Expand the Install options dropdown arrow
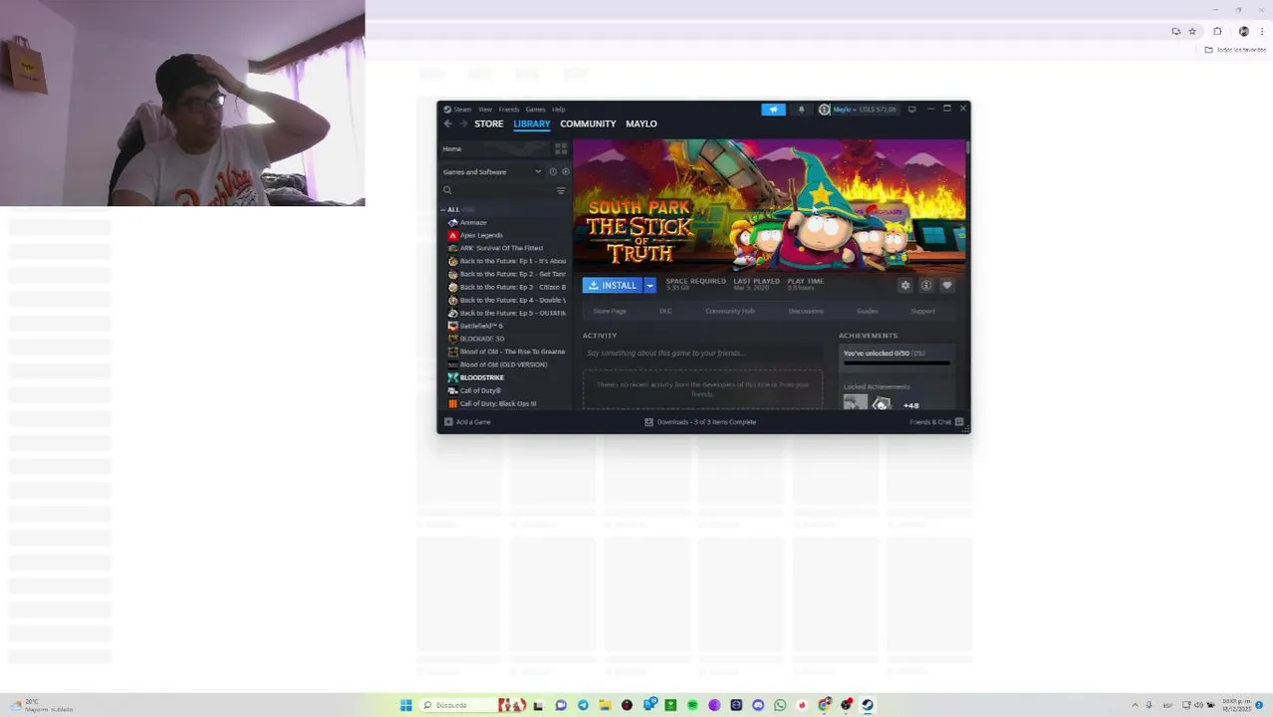The height and width of the screenshot is (717, 1273). point(649,286)
